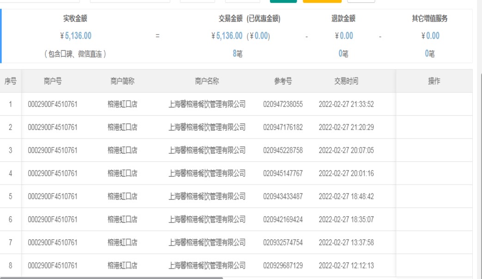Click the refund amount ¥0.00 value

(x=343, y=36)
